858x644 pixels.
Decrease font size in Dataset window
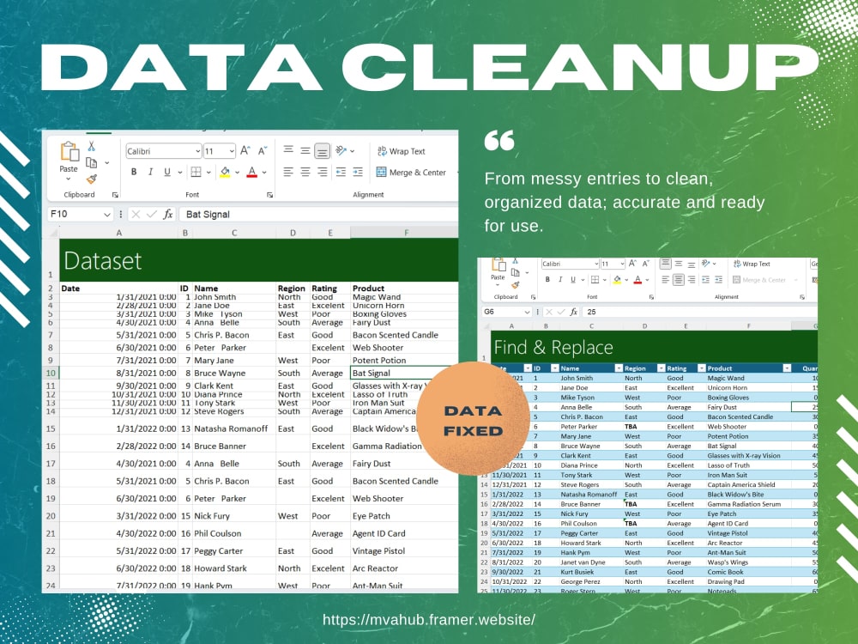click(263, 150)
